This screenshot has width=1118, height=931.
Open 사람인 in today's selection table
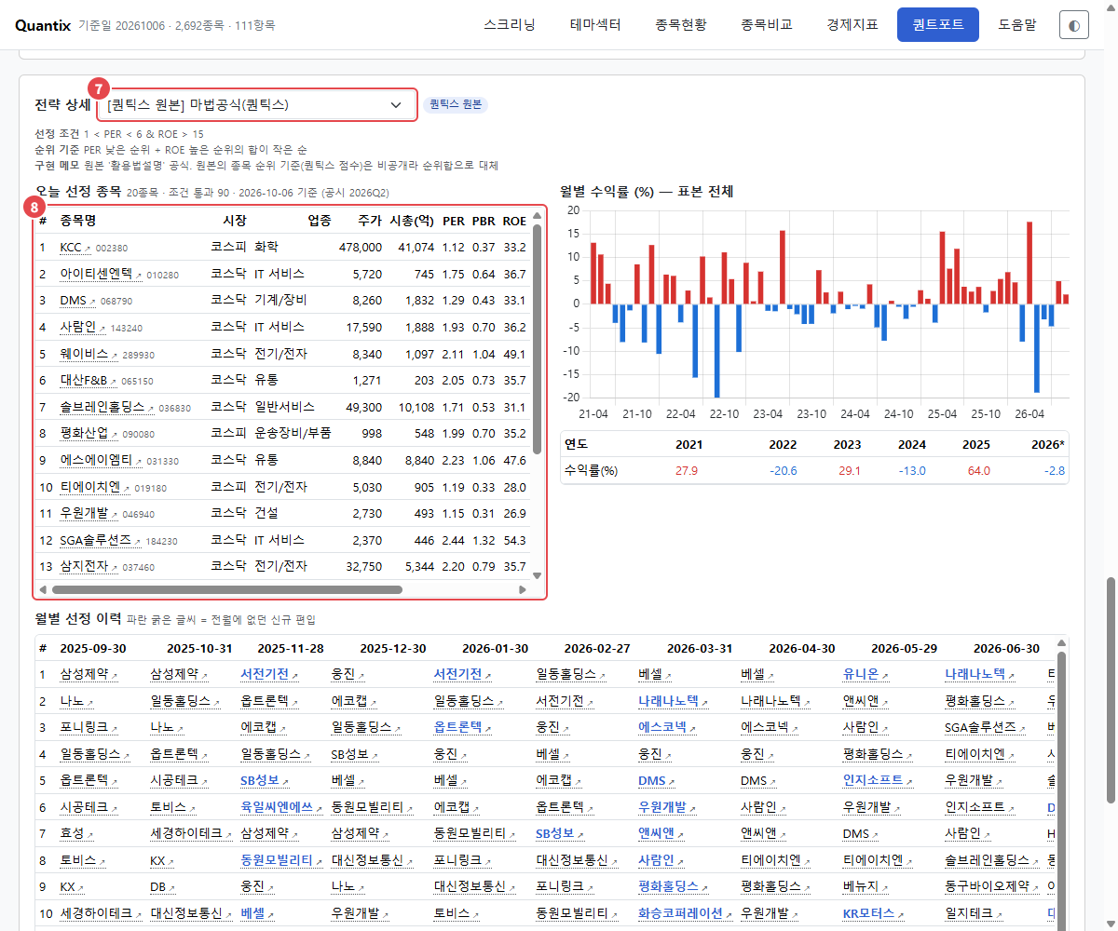click(x=83, y=328)
